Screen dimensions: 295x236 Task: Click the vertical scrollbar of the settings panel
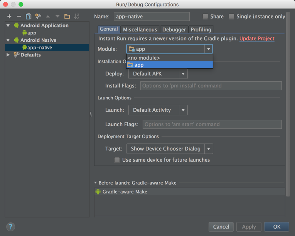[288, 104]
